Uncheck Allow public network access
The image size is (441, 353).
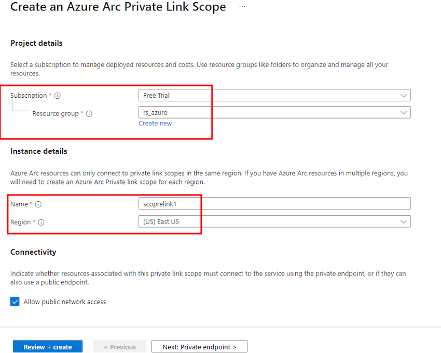15,302
